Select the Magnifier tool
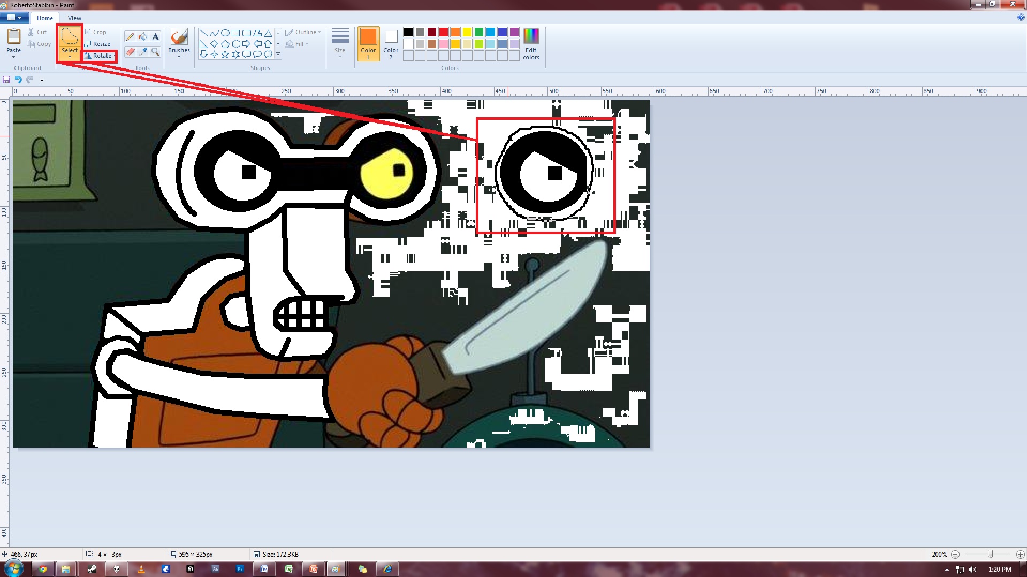This screenshot has width=1027, height=577. coord(155,52)
